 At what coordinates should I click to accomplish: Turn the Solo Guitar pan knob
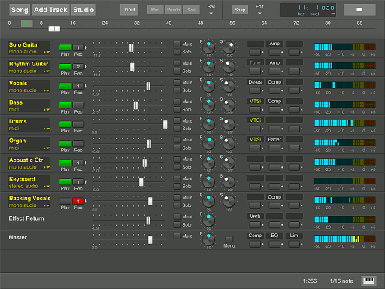(208, 47)
